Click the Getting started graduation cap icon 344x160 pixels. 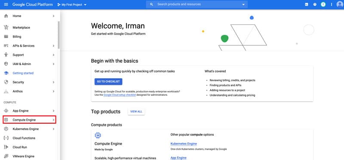pos(6,73)
